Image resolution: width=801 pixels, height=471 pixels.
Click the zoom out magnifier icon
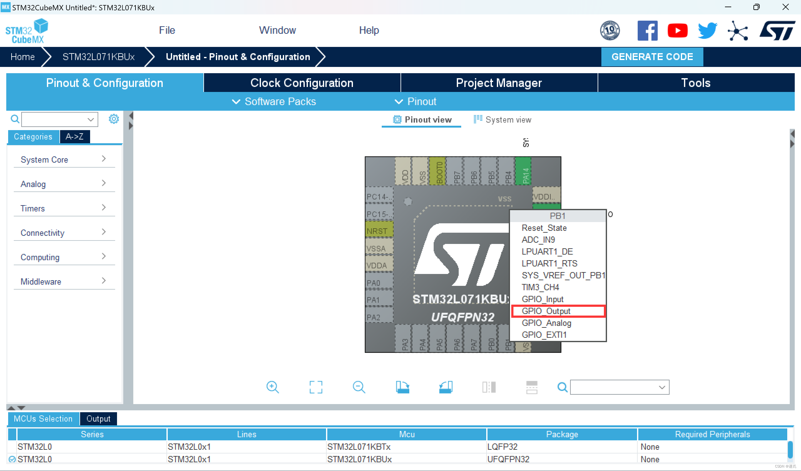tap(359, 387)
